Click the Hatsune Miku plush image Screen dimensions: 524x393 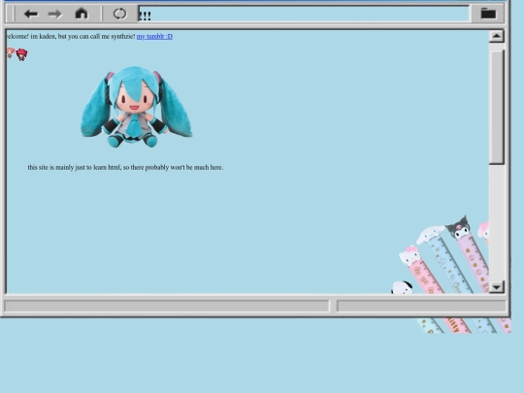tap(137, 107)
